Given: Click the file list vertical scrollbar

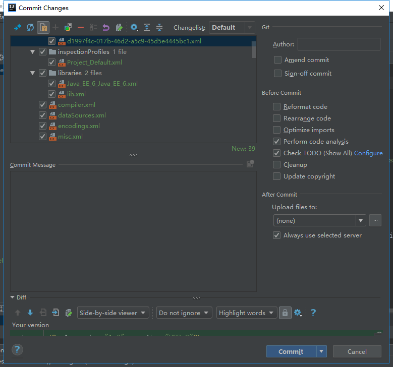Looking at the screenshot, I should [x=254, y=50].
